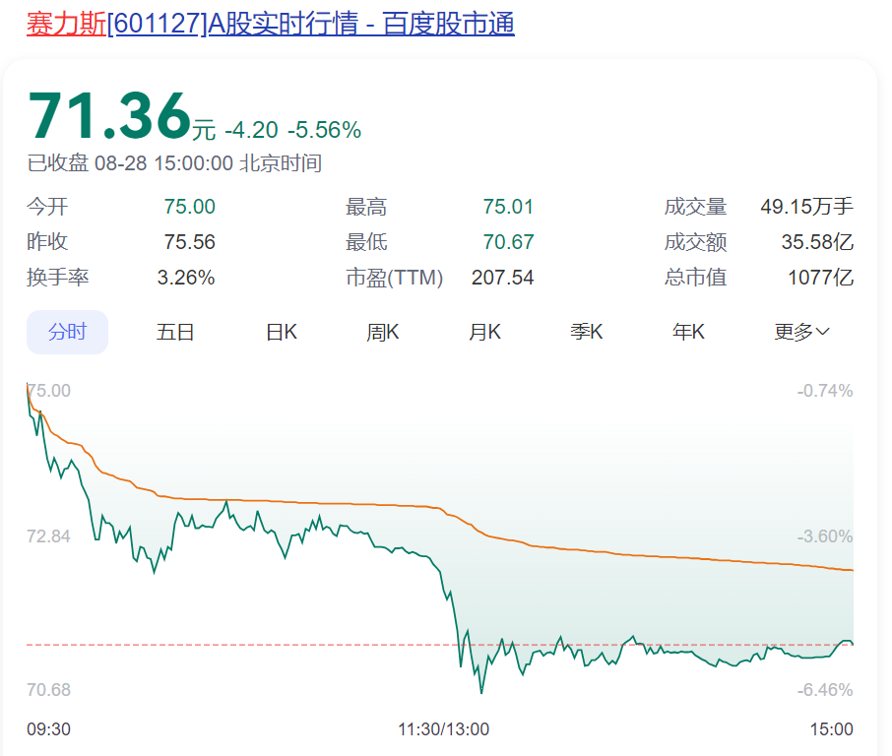Click the 15:00 time axis label
The width and height of the screenshot is (892, 756).
point(831,728)
